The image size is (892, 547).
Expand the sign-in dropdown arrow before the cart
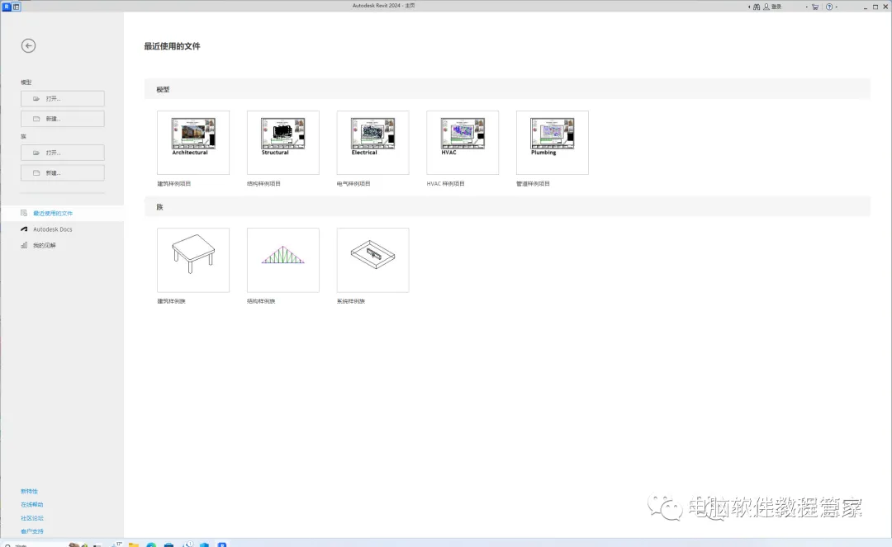click(807, 7)
